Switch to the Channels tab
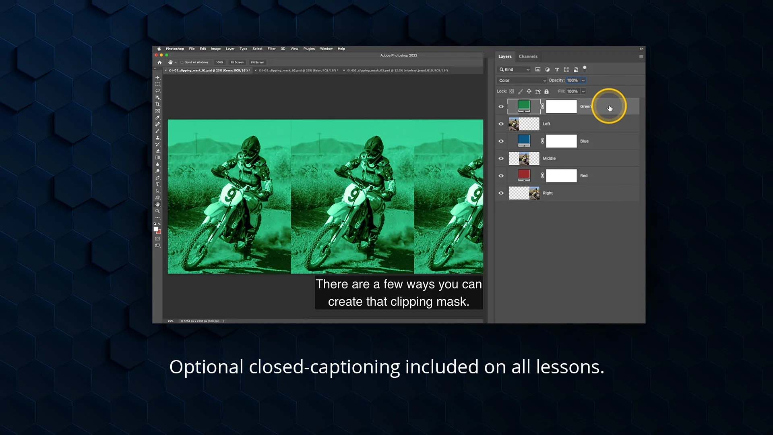The height and width of the screenshot is (435, 773). pyautogui.click(x=528, y=57)
